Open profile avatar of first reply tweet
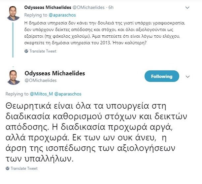This screenshot has height=184, width=202. coord(13,13)
